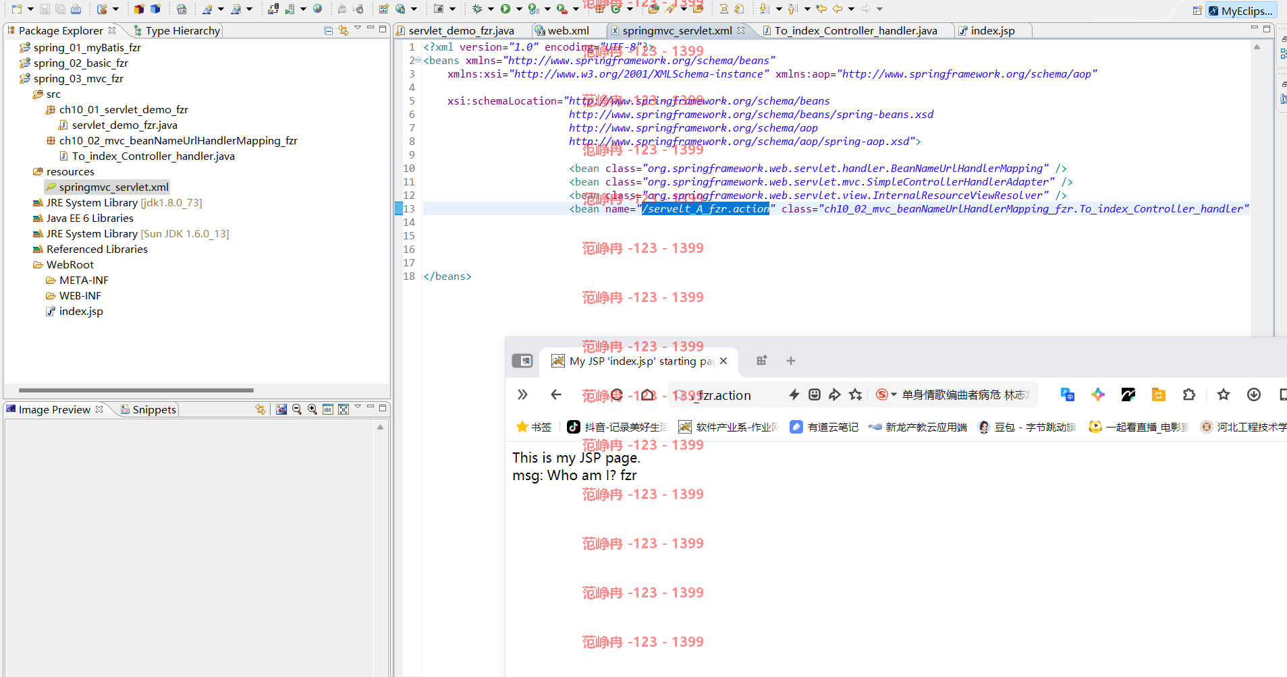
Task: Open browser extensions puzzle icon
Action: click(1189, 395)
